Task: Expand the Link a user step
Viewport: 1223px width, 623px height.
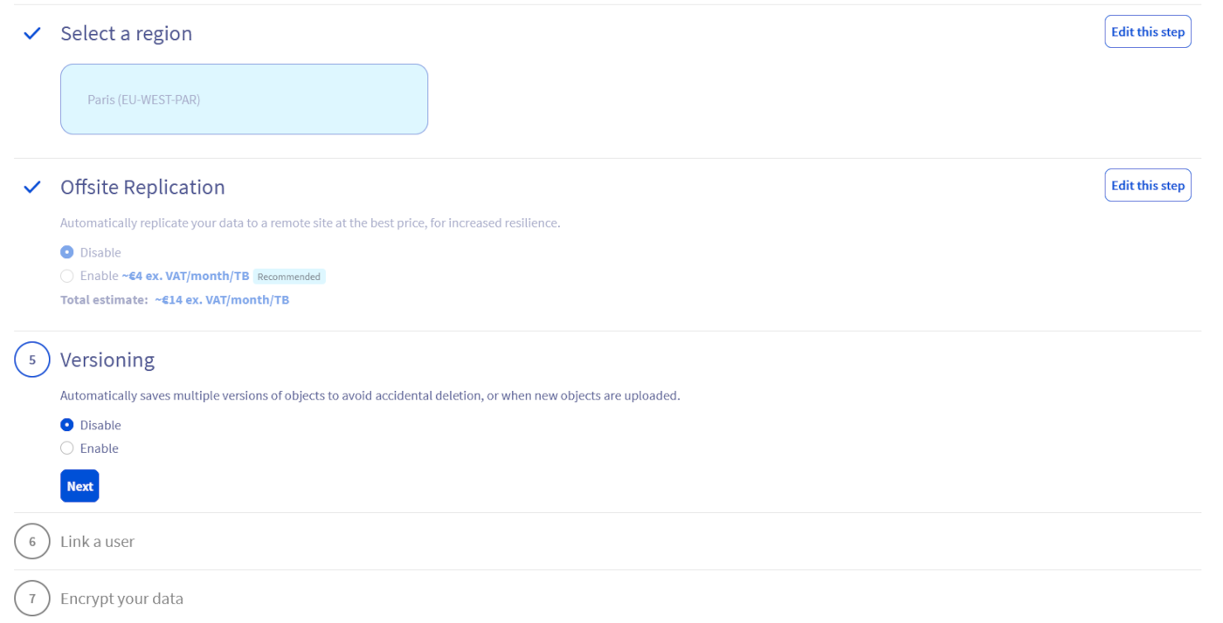Action: click(x=97, y=541)
